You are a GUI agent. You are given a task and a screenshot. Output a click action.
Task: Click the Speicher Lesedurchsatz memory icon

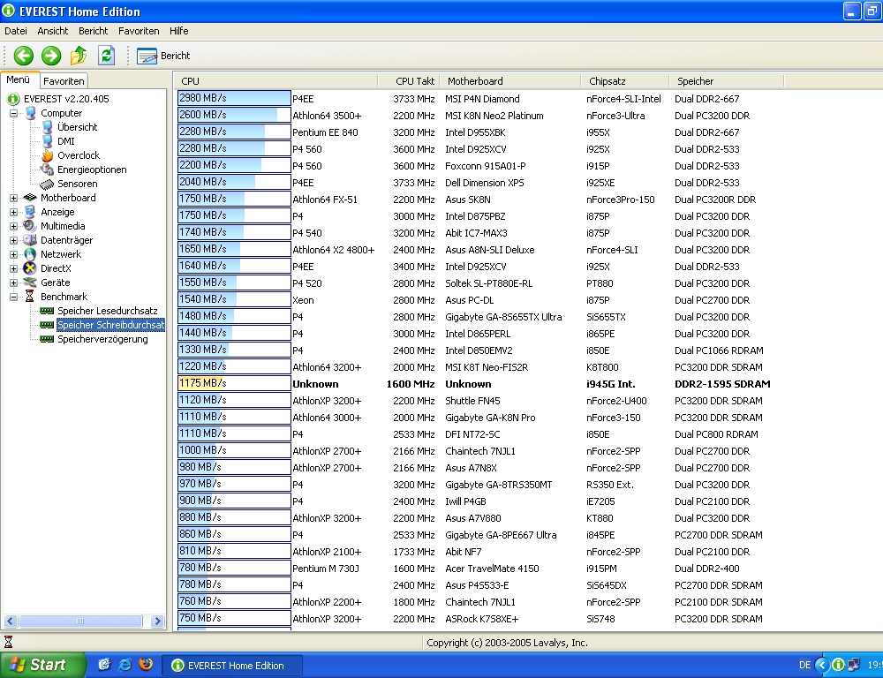tap(48, 311)
